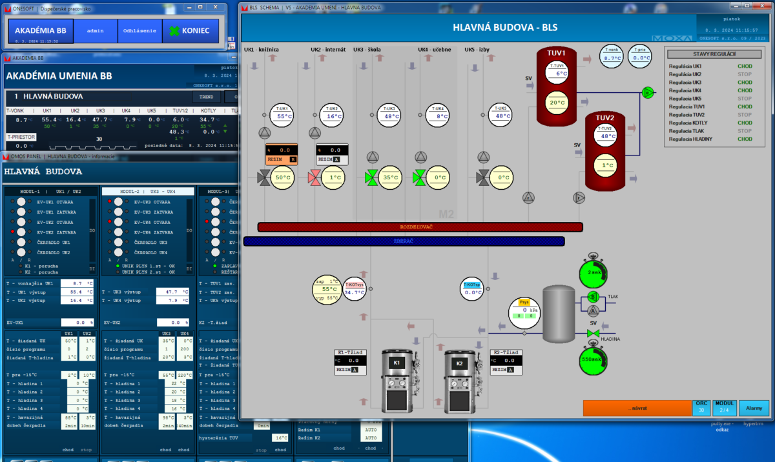Click the blue ZBERAČ collector bar

(x=404, y=241)
